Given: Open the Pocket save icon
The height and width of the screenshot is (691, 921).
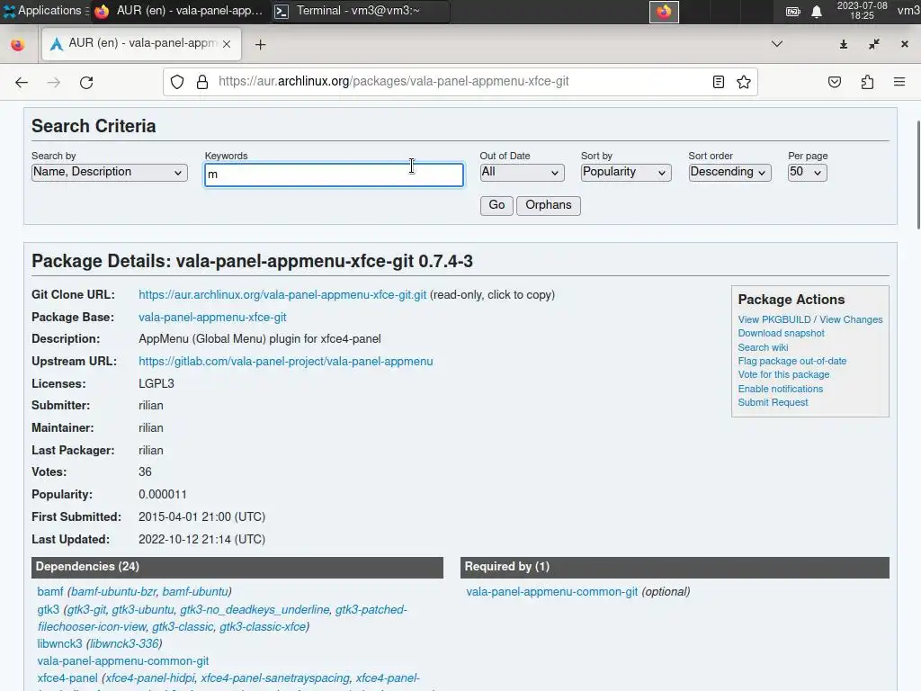Looking at the screenshot, I should click(834, 82).
